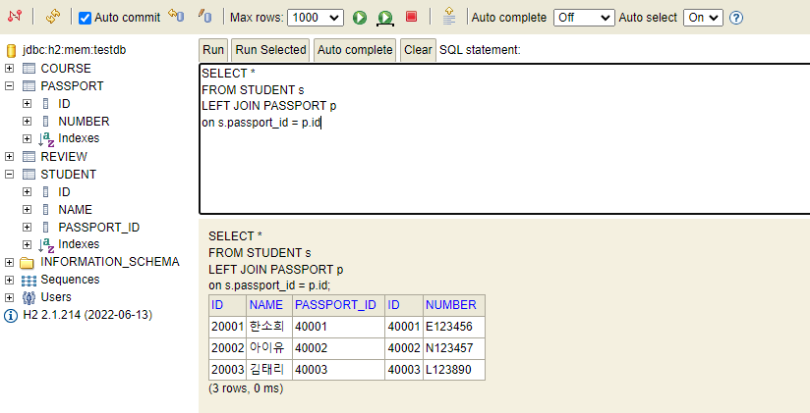Click the Users tree label

click(56, 297)
